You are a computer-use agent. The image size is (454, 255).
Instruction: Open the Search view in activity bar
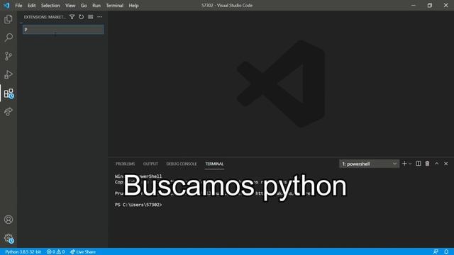[9, 38]
